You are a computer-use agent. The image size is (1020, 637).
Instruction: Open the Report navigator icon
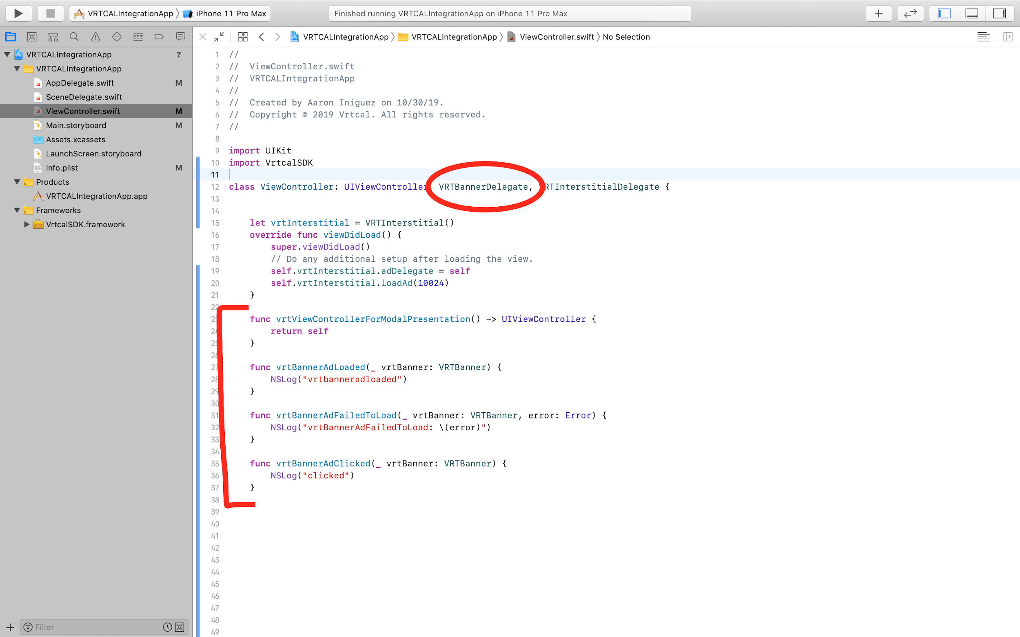pos(180,37)
